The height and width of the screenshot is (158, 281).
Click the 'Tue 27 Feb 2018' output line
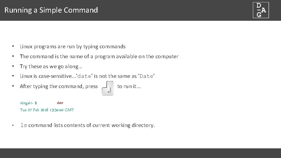coord(34,110)
